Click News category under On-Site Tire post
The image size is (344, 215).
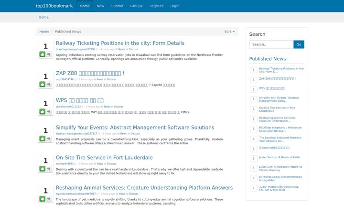coord(100,164)
